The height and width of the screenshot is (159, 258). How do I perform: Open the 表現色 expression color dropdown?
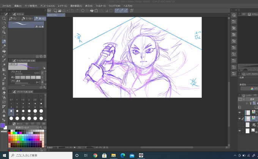click(249, 88)
